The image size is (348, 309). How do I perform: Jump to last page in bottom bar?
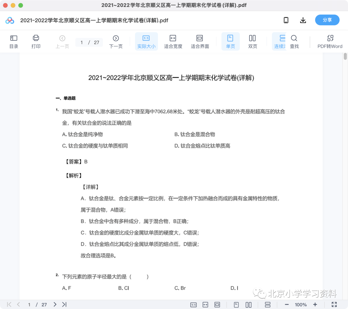coord(64,304)
